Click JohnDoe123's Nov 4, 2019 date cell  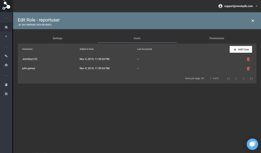(x=94, y=59)
